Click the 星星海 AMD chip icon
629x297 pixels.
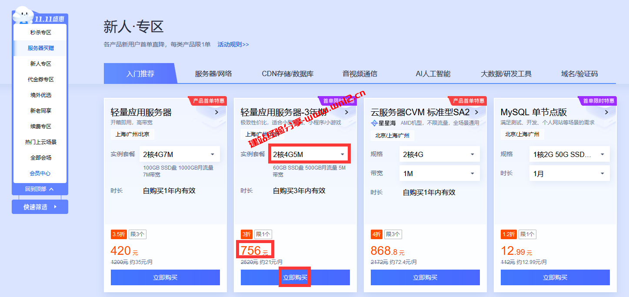click(x=375, y=123)
